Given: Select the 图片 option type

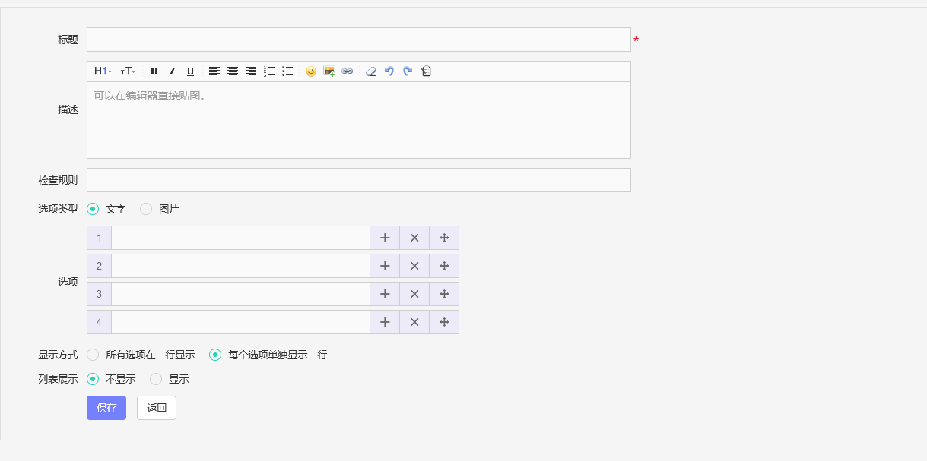Looking at the screenshot, I should 146,209.
